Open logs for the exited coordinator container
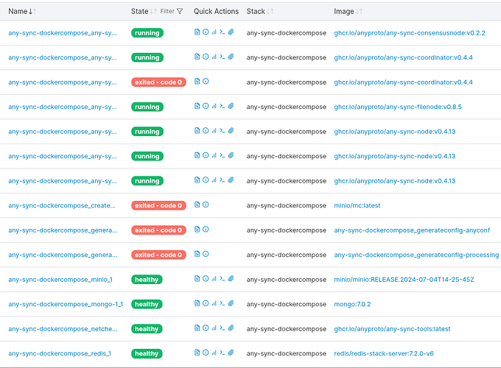 [197, 82]
